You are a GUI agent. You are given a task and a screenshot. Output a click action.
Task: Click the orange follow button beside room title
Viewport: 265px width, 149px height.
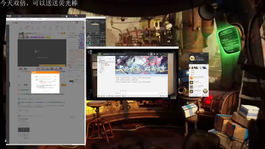click(x=63, y=33)
